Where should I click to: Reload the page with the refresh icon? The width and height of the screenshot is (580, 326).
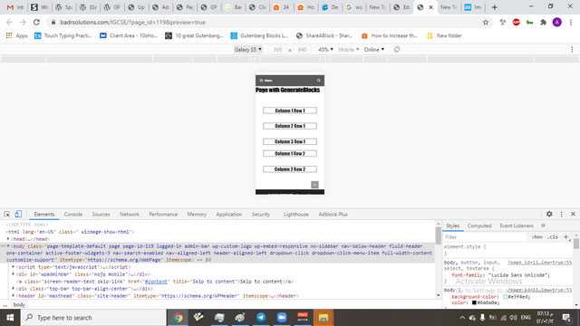pyautogui.click(x=36, y=22)
